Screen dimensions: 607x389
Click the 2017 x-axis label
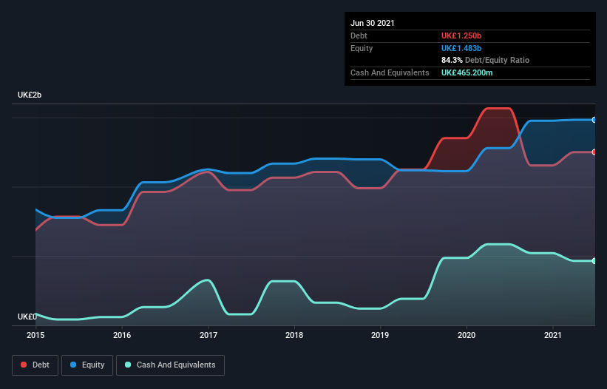pos(208,335)
